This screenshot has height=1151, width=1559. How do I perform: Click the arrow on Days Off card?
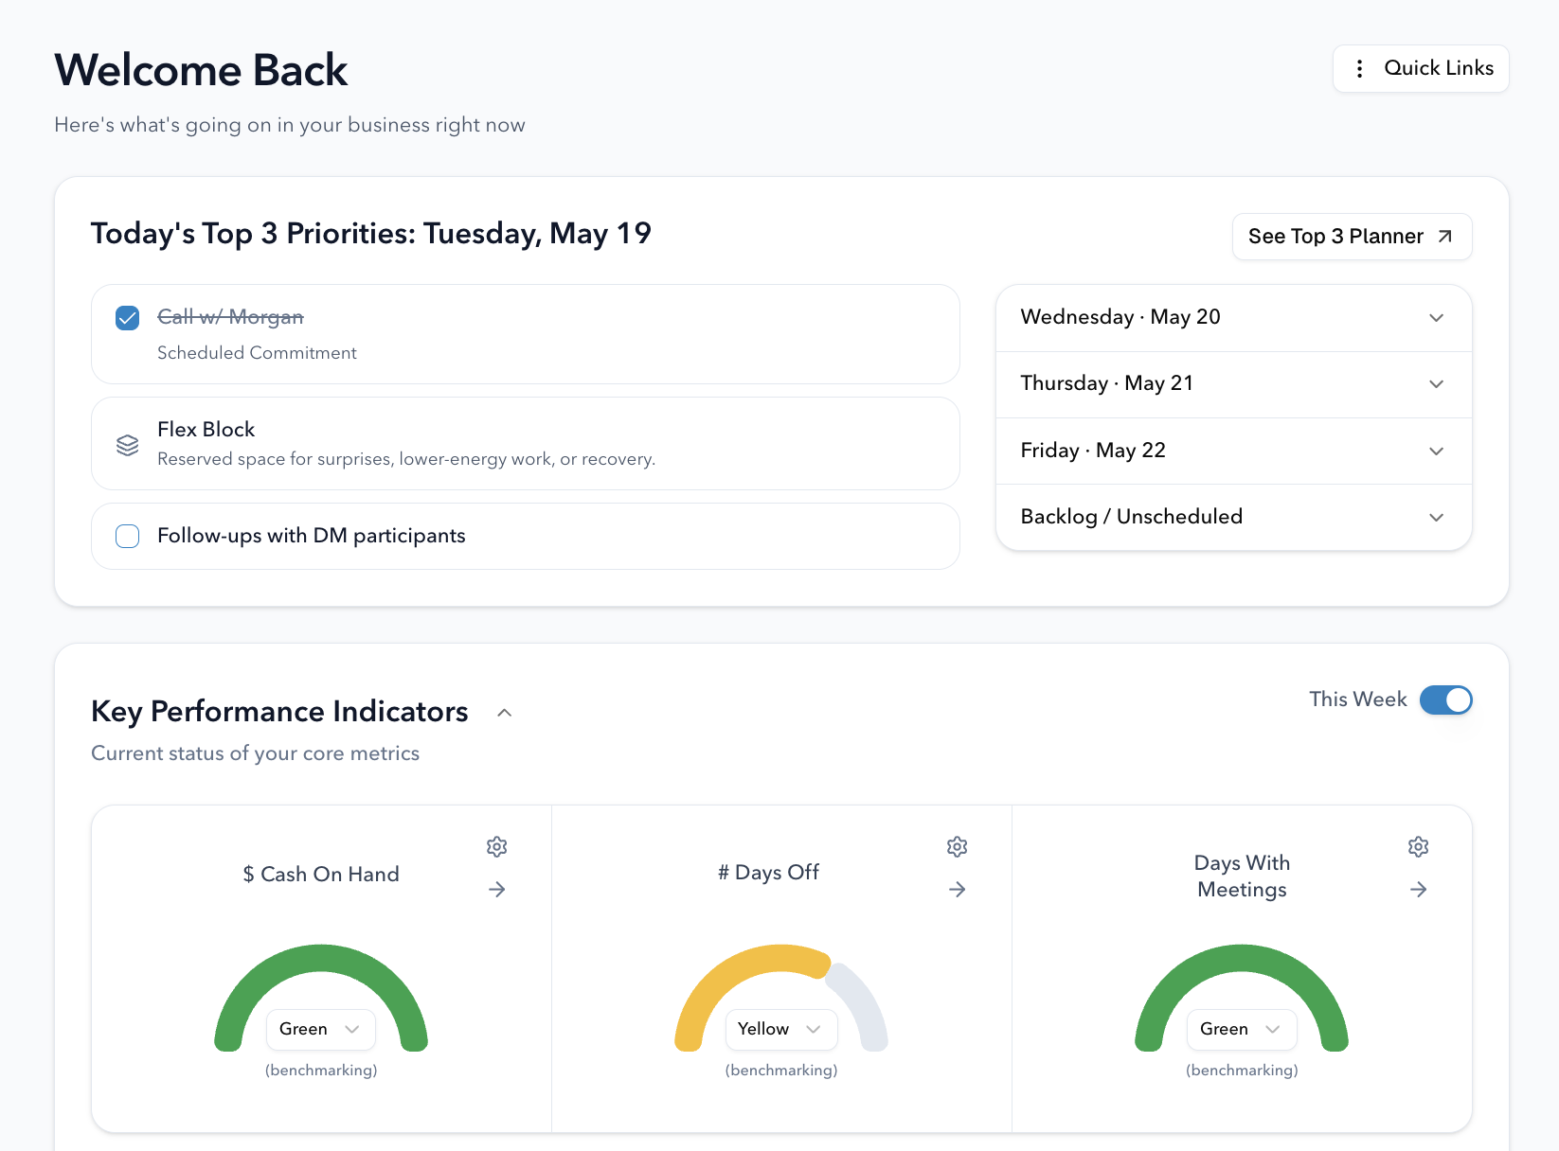(958, 889)
